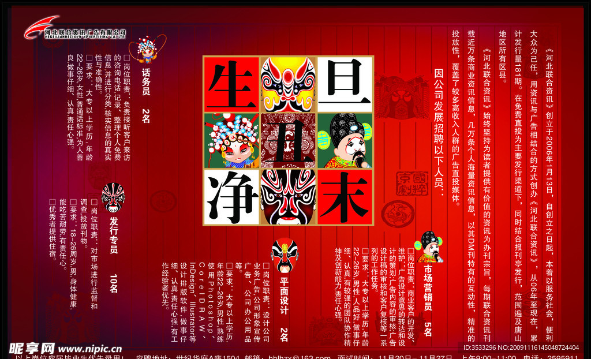Select the 净 character tile
Viewport: 591px width, 359px height.
231,197
